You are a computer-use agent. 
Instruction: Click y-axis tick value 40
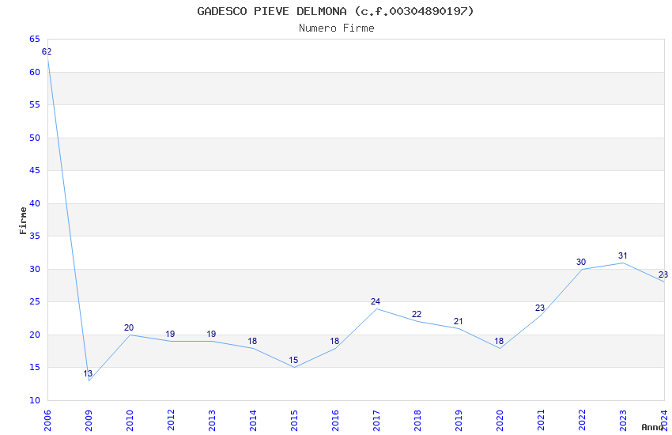[x=35, y=203]
